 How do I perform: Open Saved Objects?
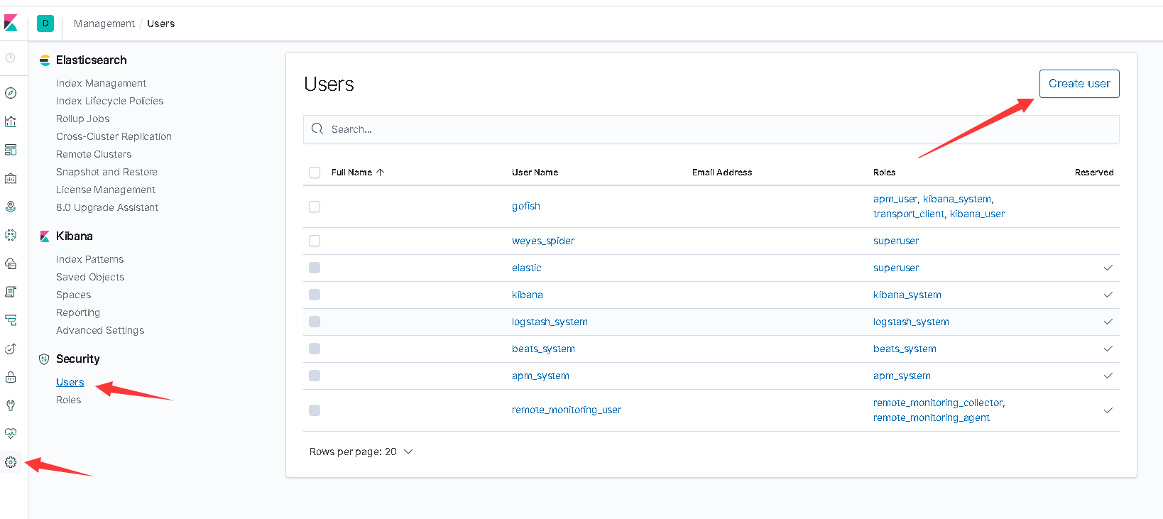(x=90, y=277)
